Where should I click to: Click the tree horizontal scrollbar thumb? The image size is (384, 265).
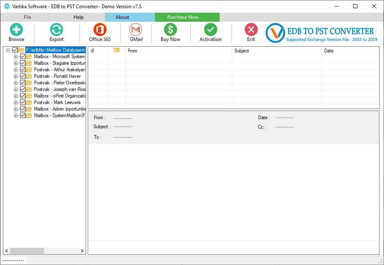(x=27, y=251)
